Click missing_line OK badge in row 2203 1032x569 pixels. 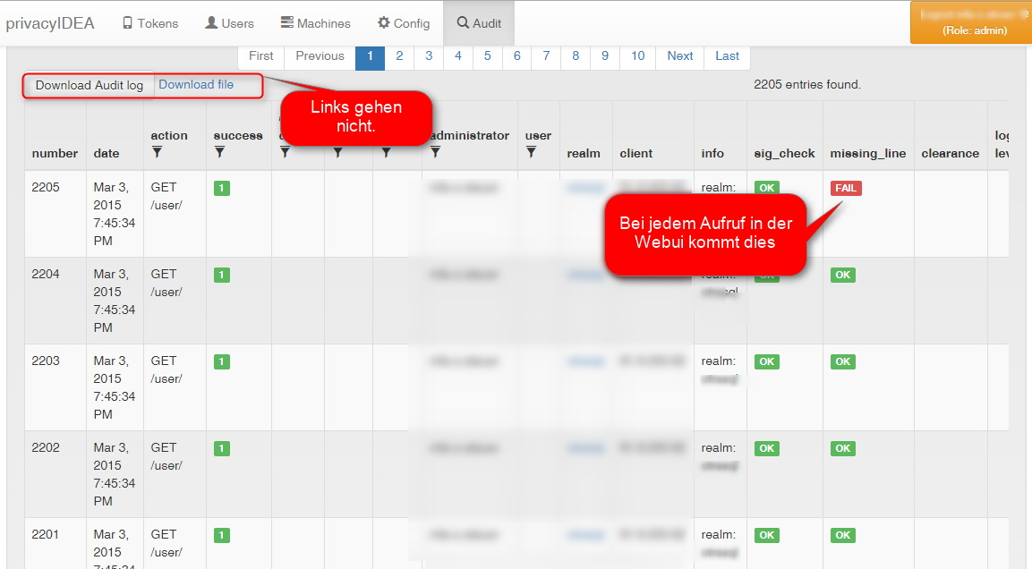tap(843, 361)
